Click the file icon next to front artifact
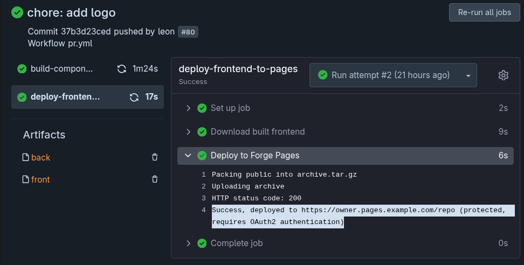 (x=25, y=179)
